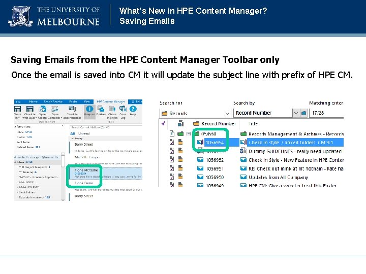Collapse the 05/680 container tree node

pyautogui.click(x=189, y=134)
